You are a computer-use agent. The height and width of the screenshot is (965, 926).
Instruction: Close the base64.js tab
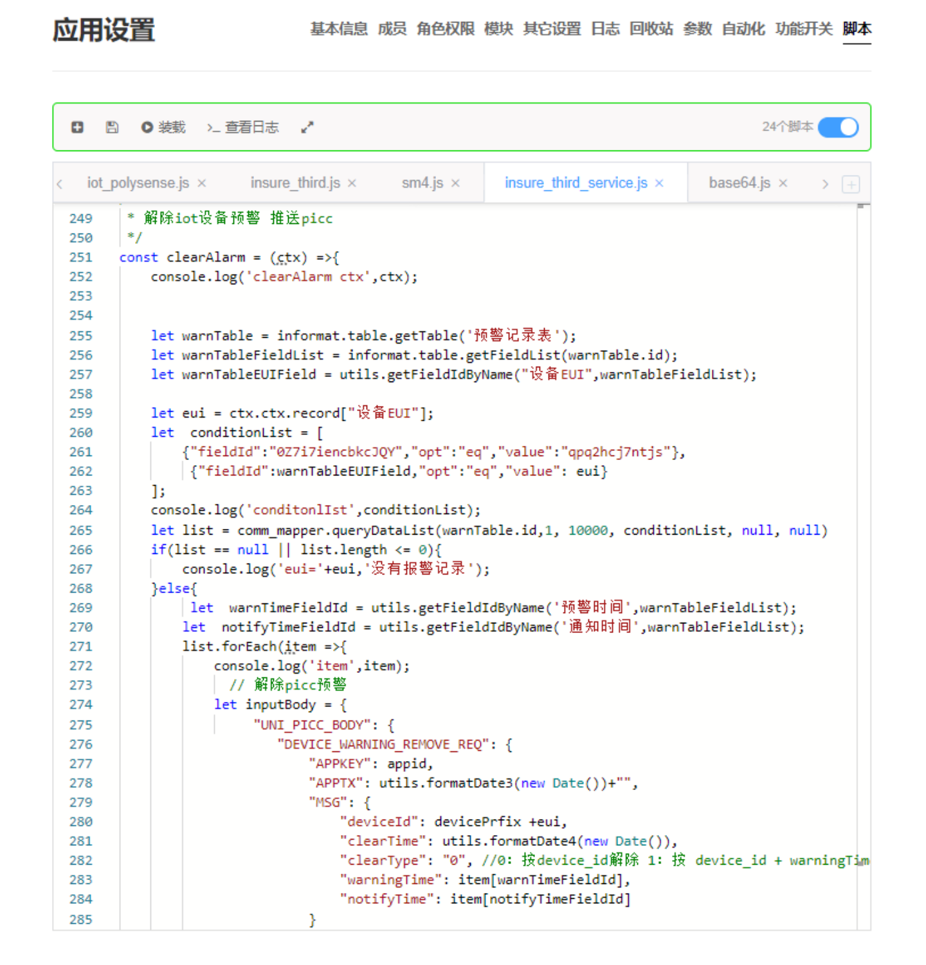783,183
